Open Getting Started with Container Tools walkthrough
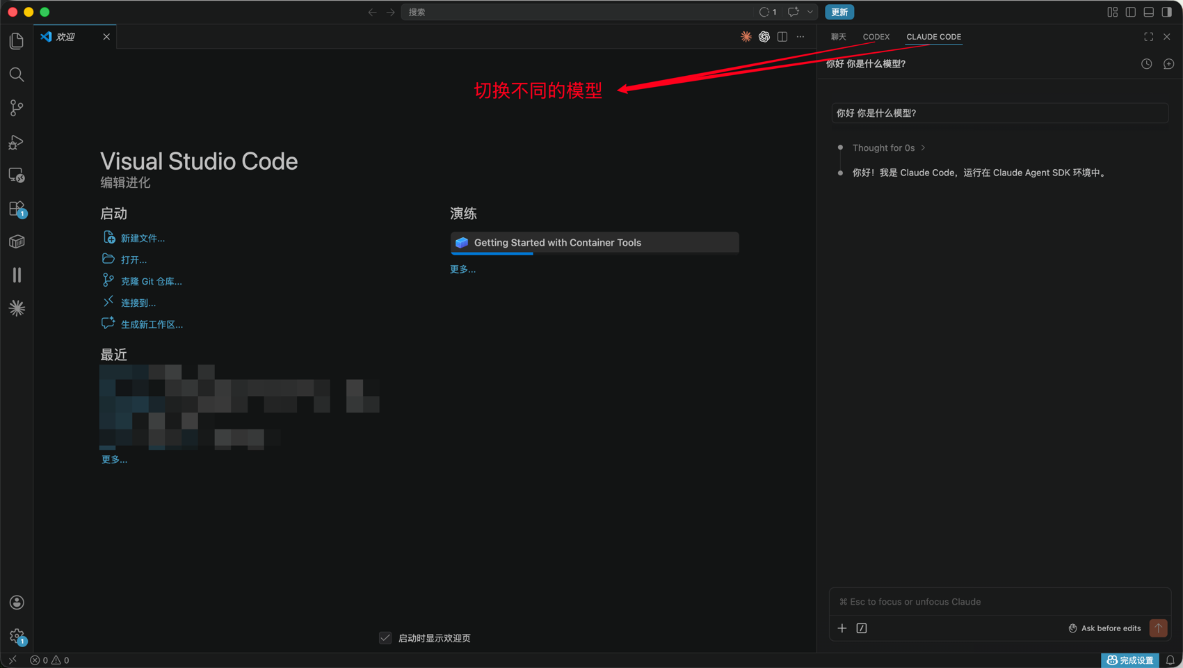Screen dimensions: 1183x668 tap(595, 243)
